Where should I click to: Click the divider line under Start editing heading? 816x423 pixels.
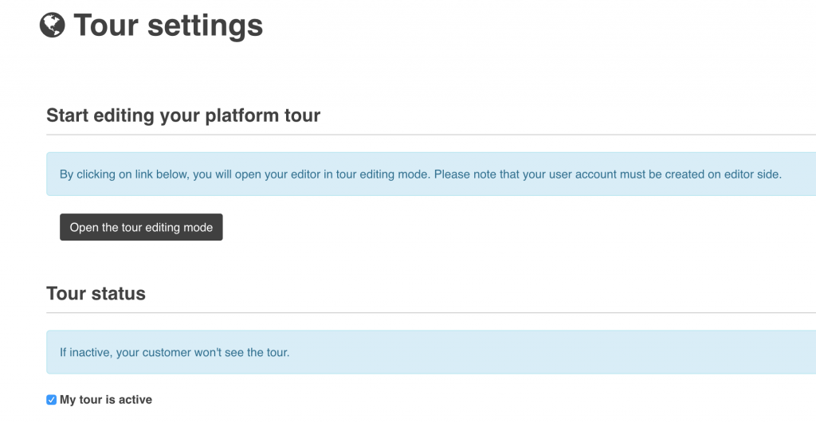coord(430,135)
